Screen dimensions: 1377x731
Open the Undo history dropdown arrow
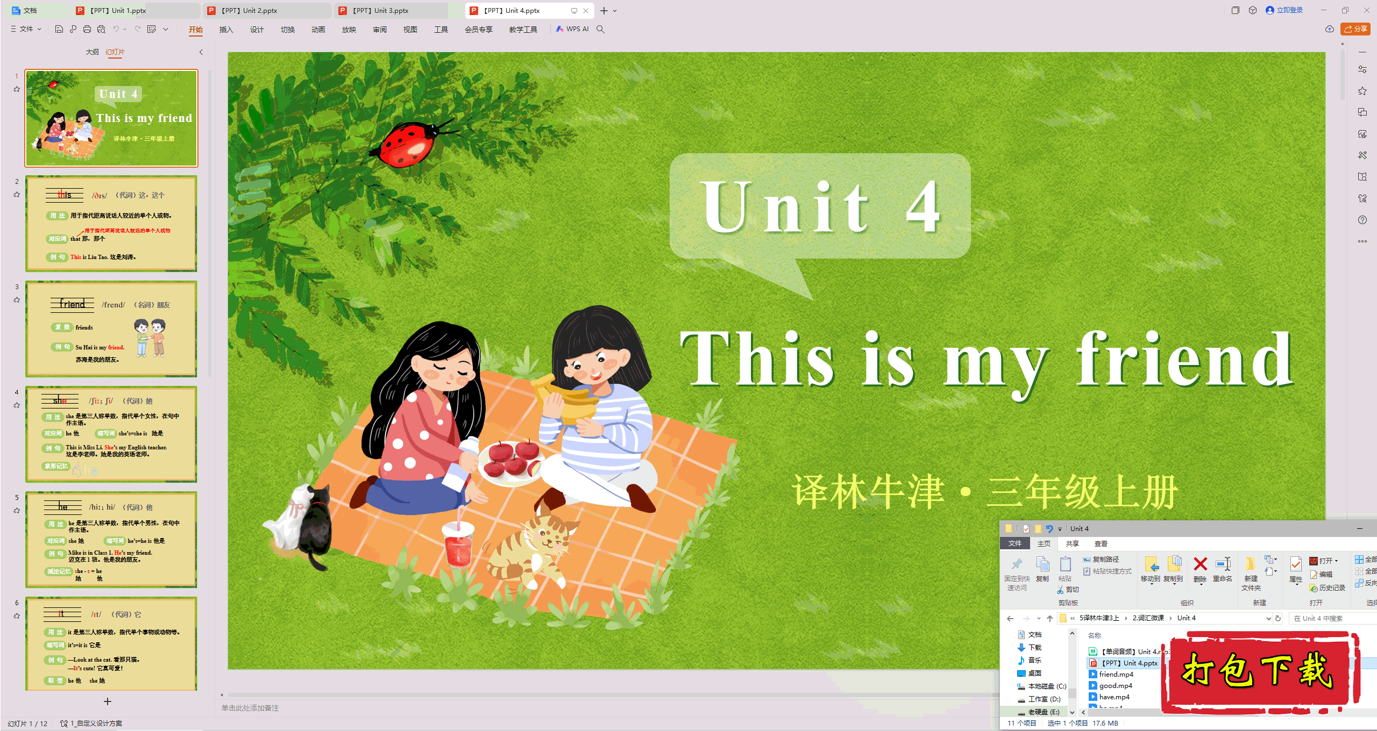pos(125,29)
